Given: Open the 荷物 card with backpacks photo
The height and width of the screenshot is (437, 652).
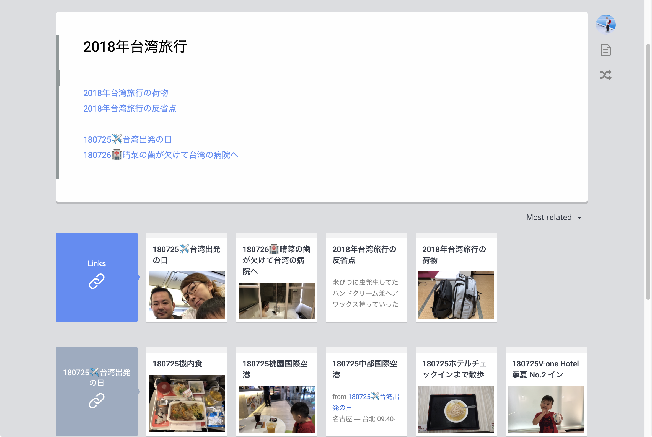Looking at the screenshot, I should [x=456, y=295].
